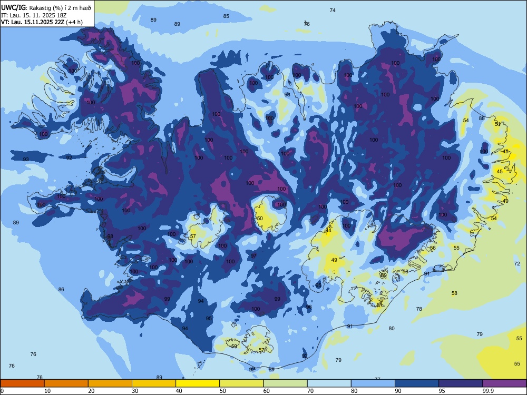Click the '56' humidity value on the map
527x395 pixels.
click(433, 248)
